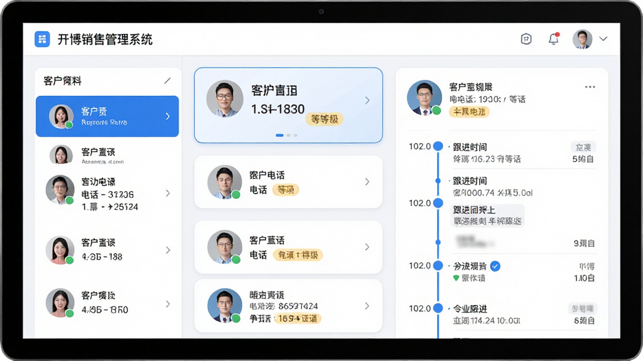The height and width of the screenshot is (361, 643).
Task: Click the bottom timeline node 102.0
Action: (438, 308)
